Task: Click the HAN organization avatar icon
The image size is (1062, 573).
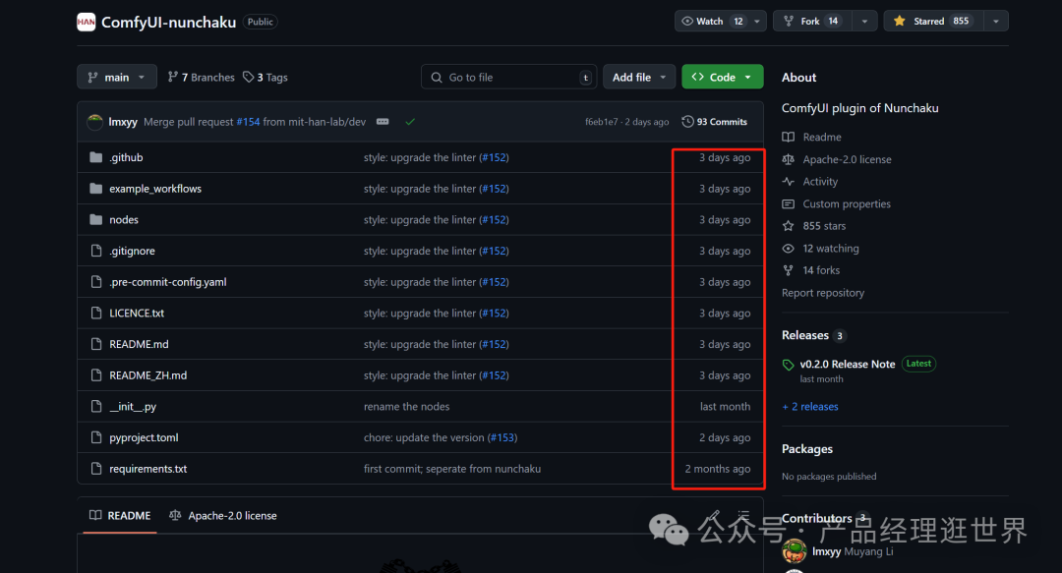Action: tap(86, 22)
